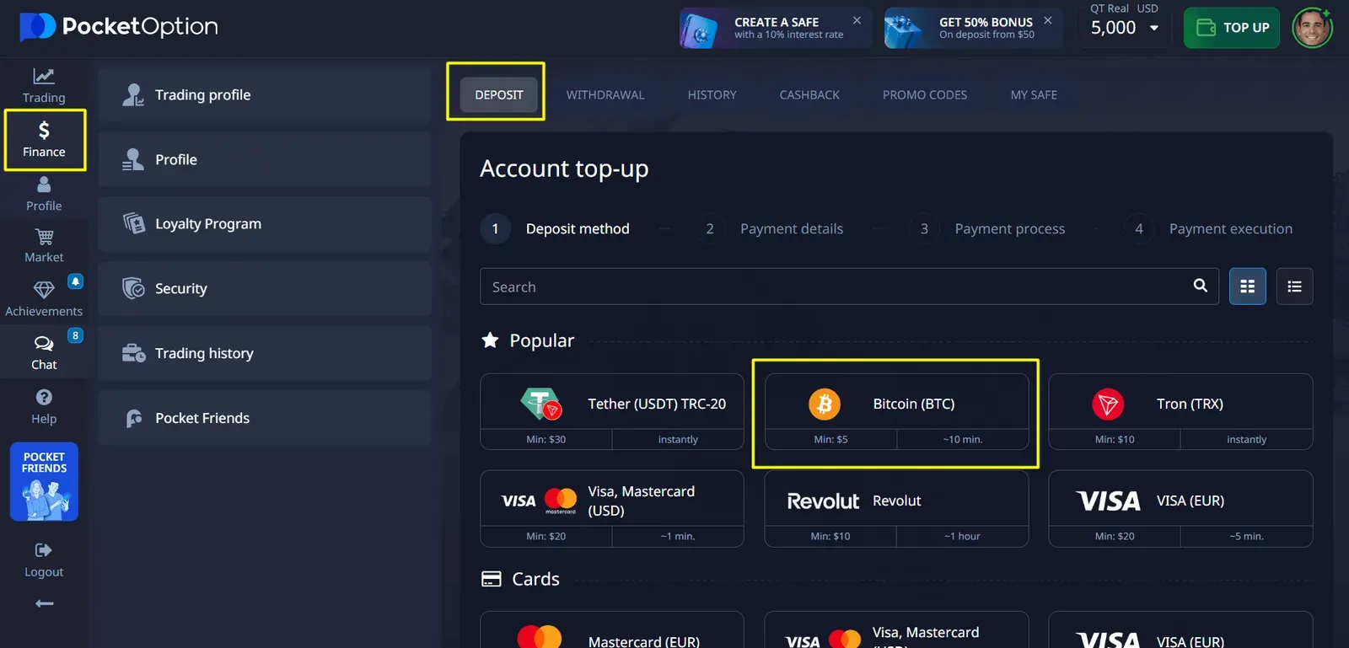Click the Logout icon
Viewport: 1349px width, 648px height.
pos(44,551)
